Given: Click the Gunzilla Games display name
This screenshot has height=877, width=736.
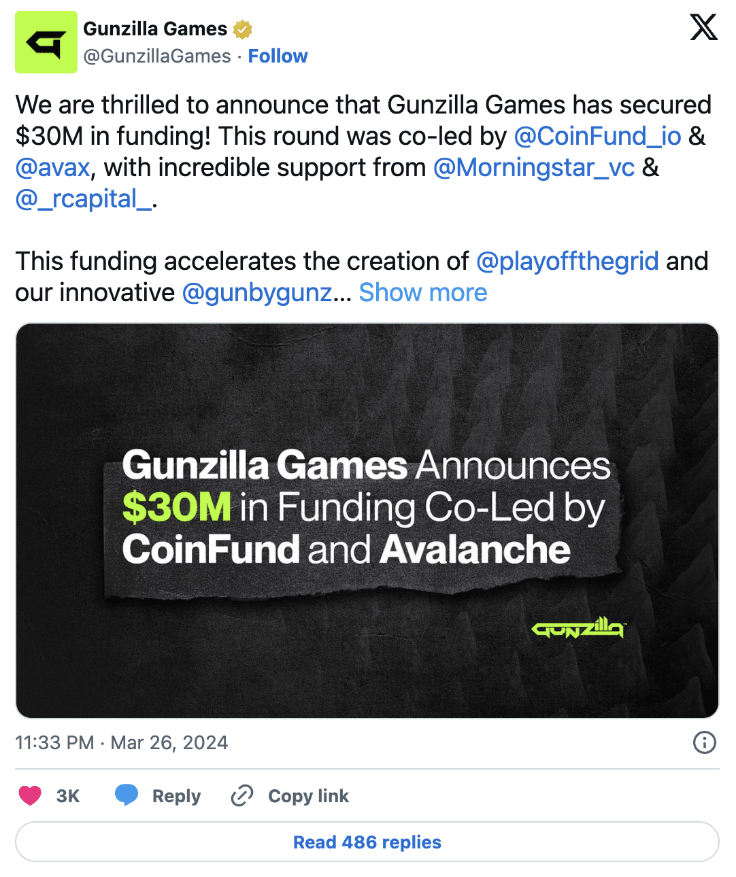Looking at the screenshot, I should (155, 29).
